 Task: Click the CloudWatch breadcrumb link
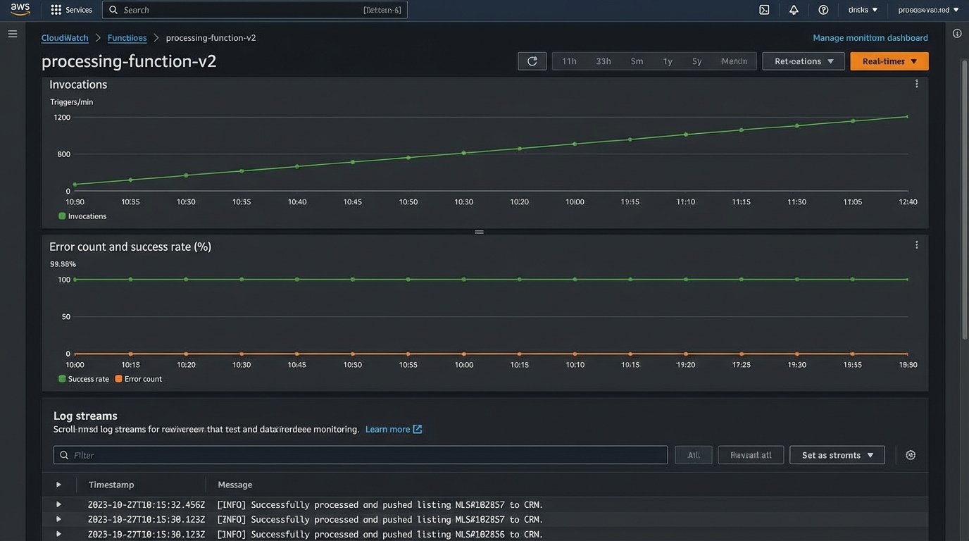coord(65,38)
